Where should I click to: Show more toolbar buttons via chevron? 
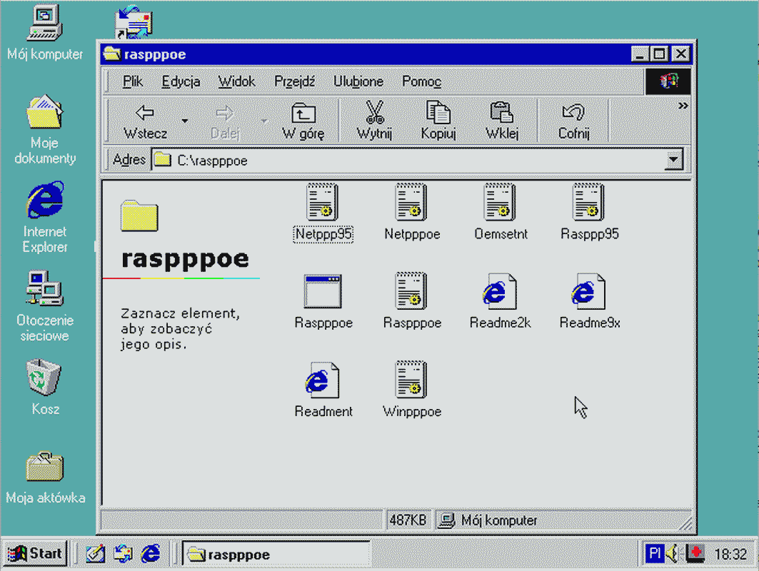point(683,106)
